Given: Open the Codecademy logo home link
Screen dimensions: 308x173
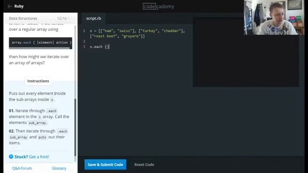Looking at the screenshot, I should coord(158,6).
